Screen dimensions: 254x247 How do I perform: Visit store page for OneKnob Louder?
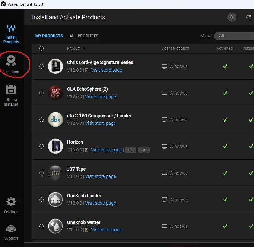(x=101, y=203)
